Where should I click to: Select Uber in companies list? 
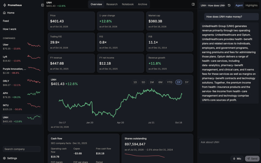click(x=22, y=47)
